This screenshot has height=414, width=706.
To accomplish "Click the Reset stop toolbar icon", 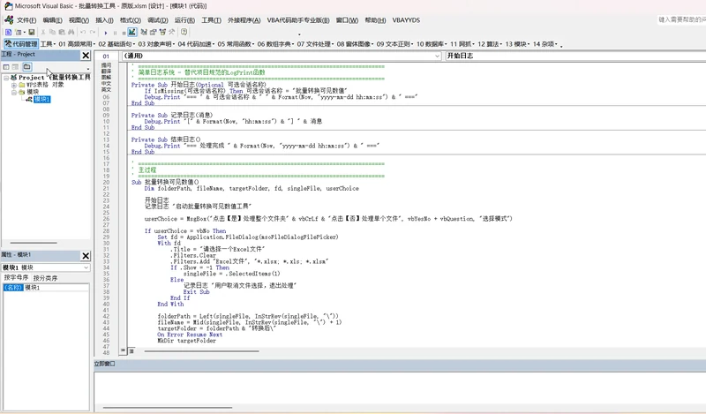I will [124, 33].
